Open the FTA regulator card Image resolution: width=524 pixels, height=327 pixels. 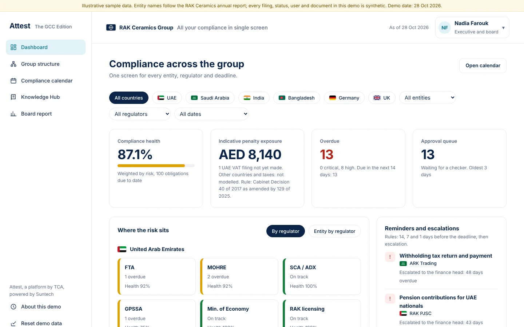pyautogui.click(x=156, y=276)
